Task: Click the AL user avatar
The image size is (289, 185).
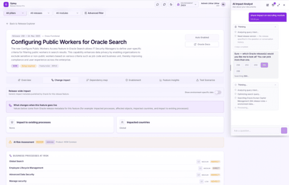Action: point(224,5)
